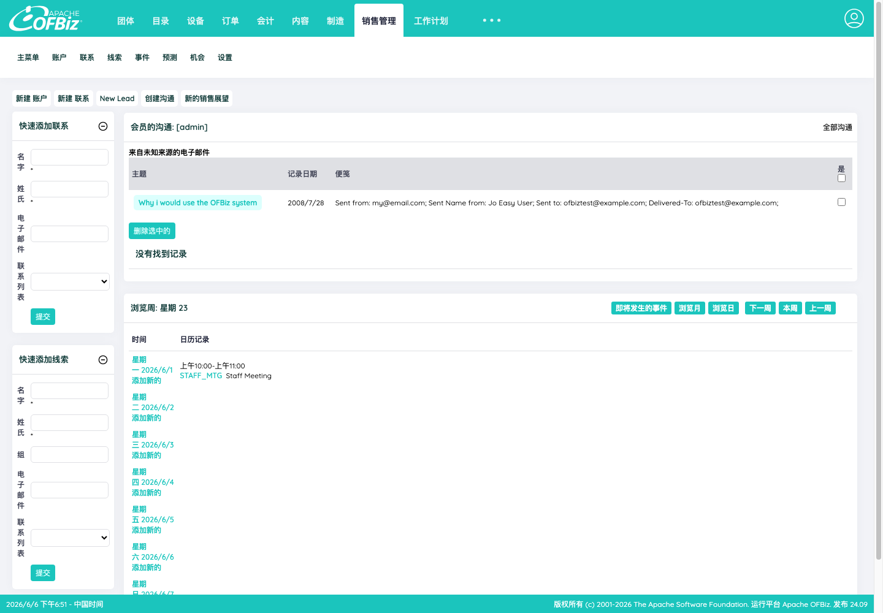Open the STAFF_MTG event link
This screenshot has height=613, width=883.
(201, 376)
